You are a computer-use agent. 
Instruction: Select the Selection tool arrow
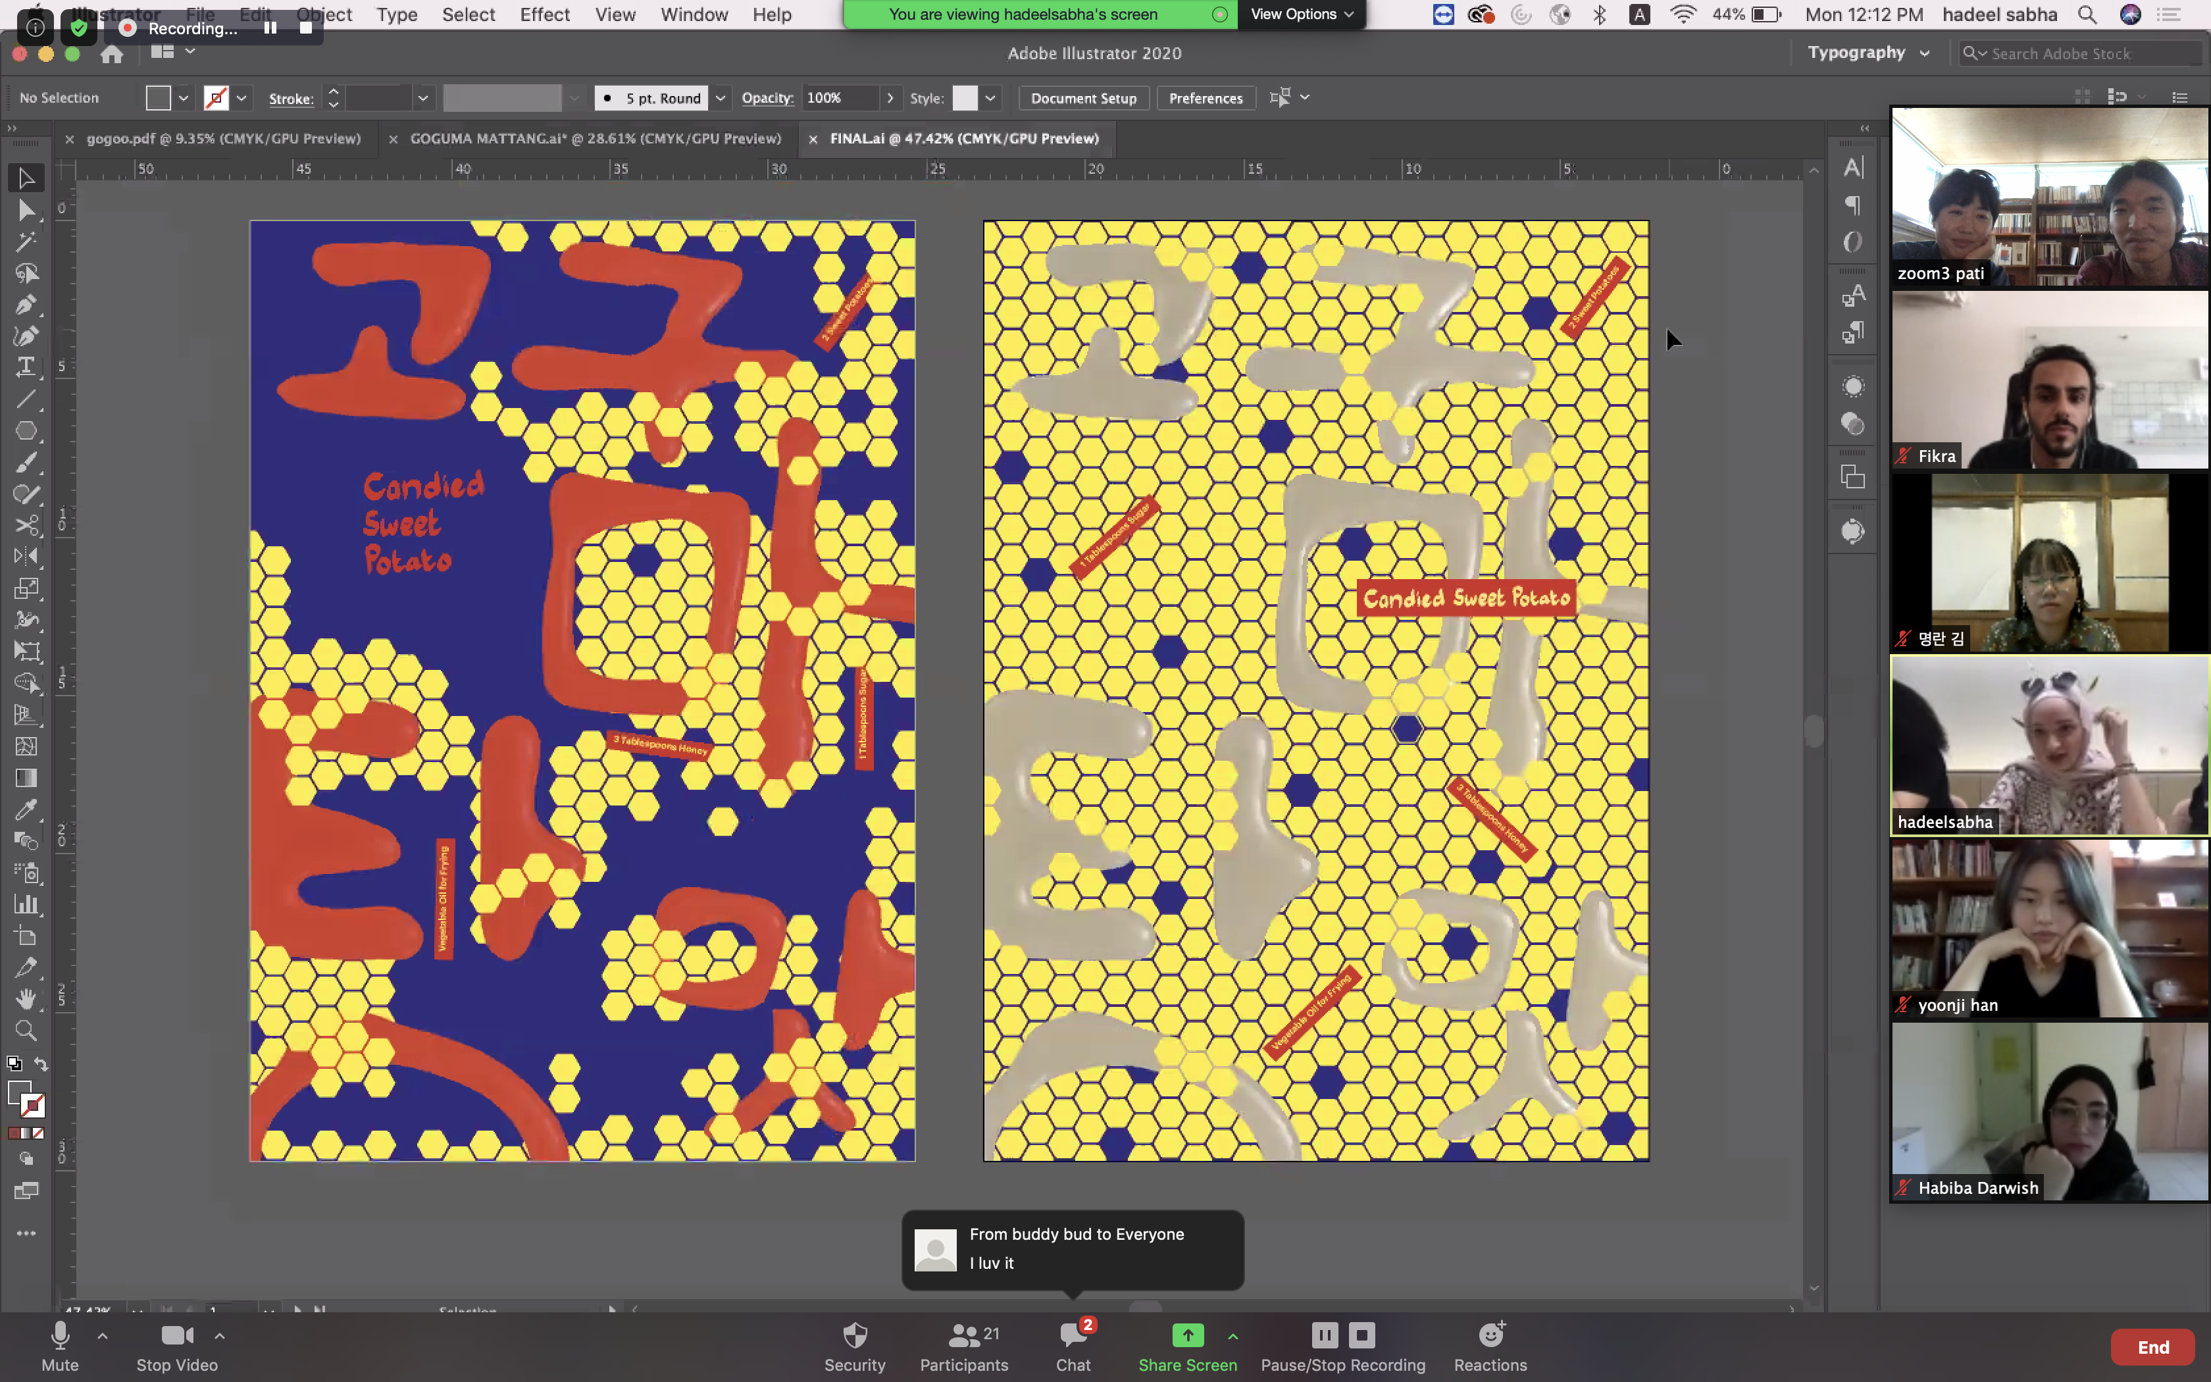(x=26, y=178)
